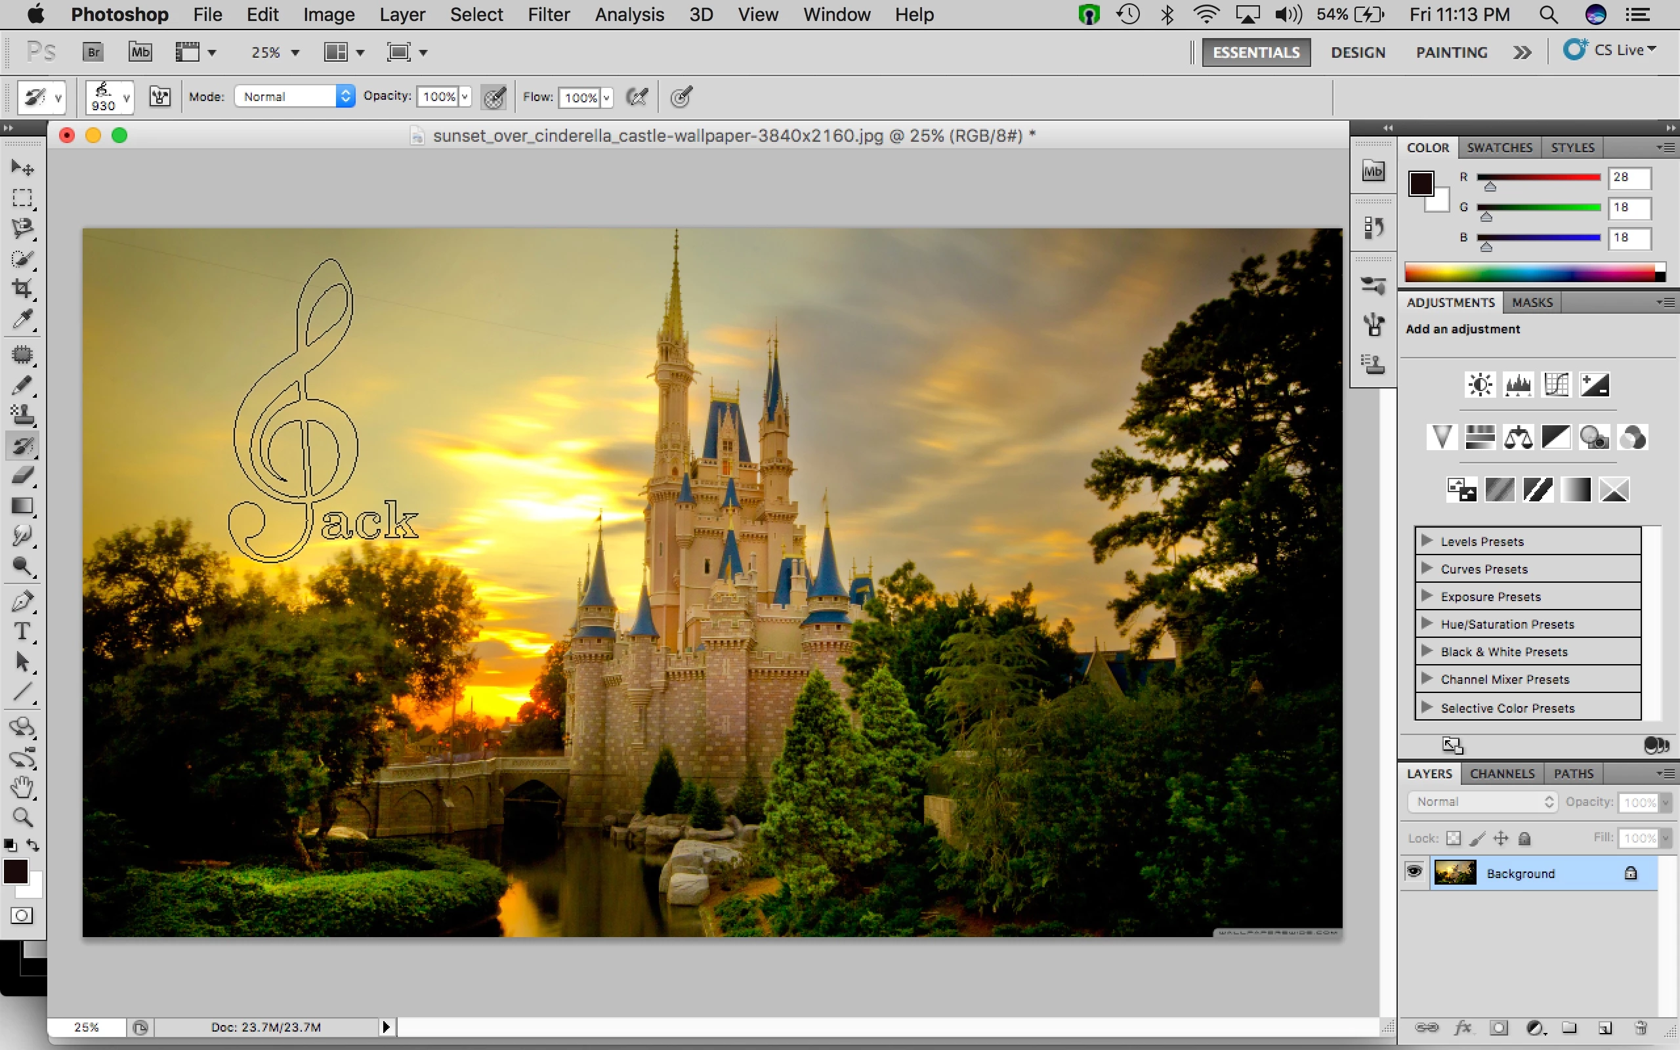1680x1050 pixels.
Task: Select the Crop tool
Action: [x=22, y=289]
